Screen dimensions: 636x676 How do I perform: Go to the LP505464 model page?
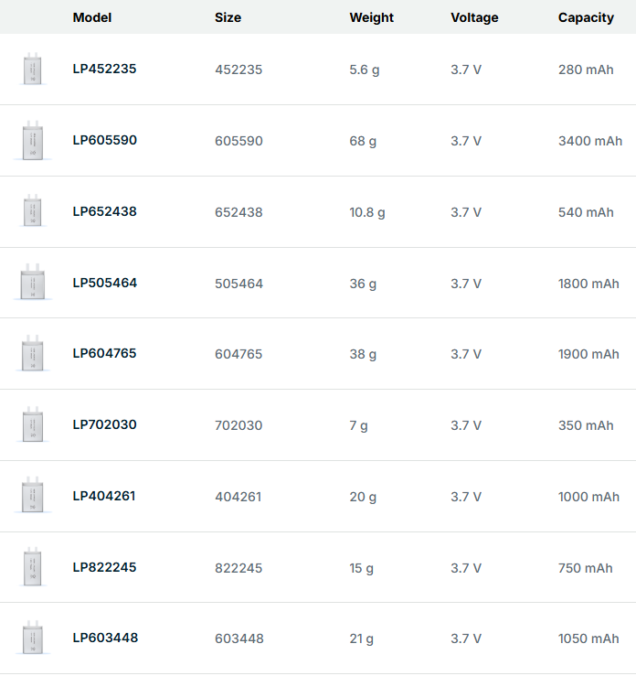click(x=104, y=283)
